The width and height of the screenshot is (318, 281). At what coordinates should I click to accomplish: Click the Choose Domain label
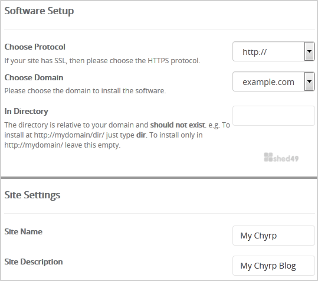click(x=34, y=77)
